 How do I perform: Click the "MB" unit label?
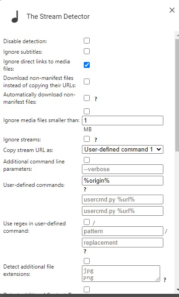tap(88, 129)
